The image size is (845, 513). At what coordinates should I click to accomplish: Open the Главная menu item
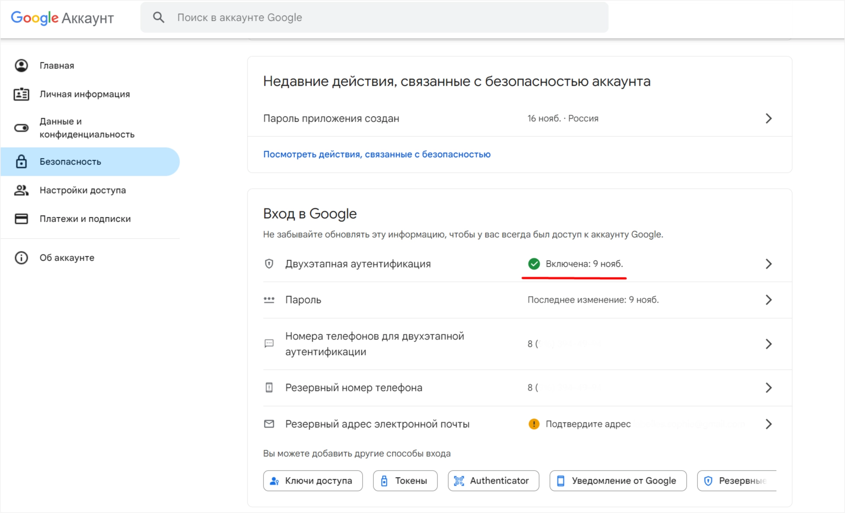(90, 65)
